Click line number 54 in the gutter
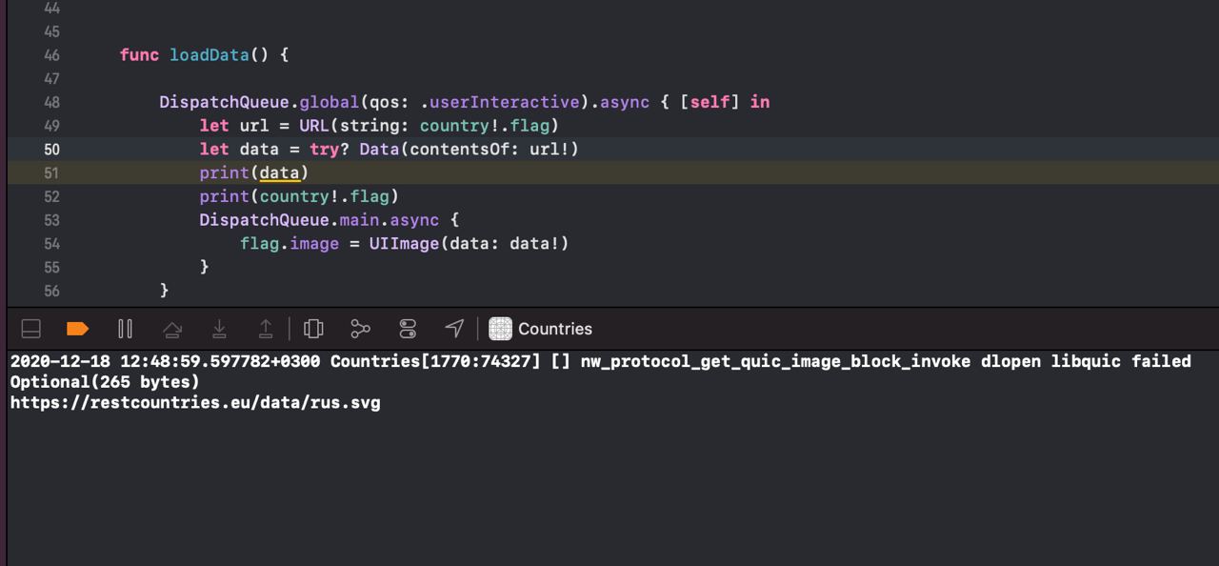 (x=51, y=243)
